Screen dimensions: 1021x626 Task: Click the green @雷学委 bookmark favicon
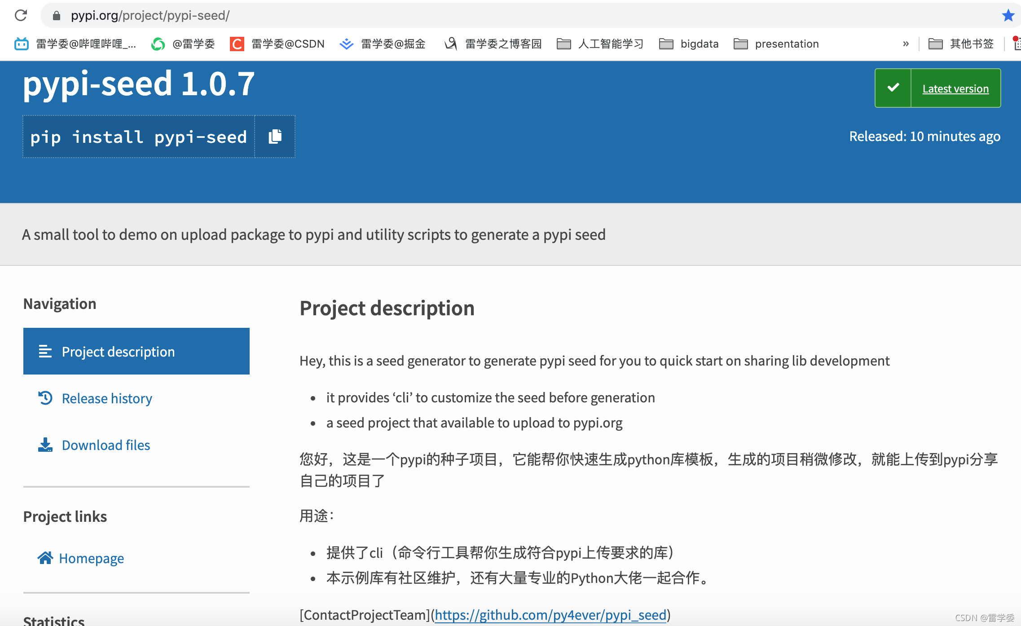pos(158,44)
